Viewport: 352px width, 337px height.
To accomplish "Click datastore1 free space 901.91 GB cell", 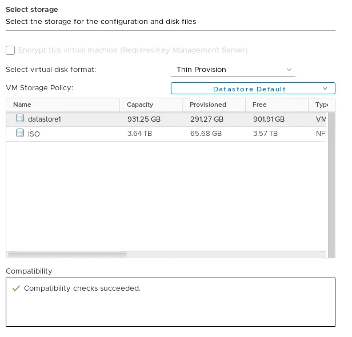I will tap(269, 119).
